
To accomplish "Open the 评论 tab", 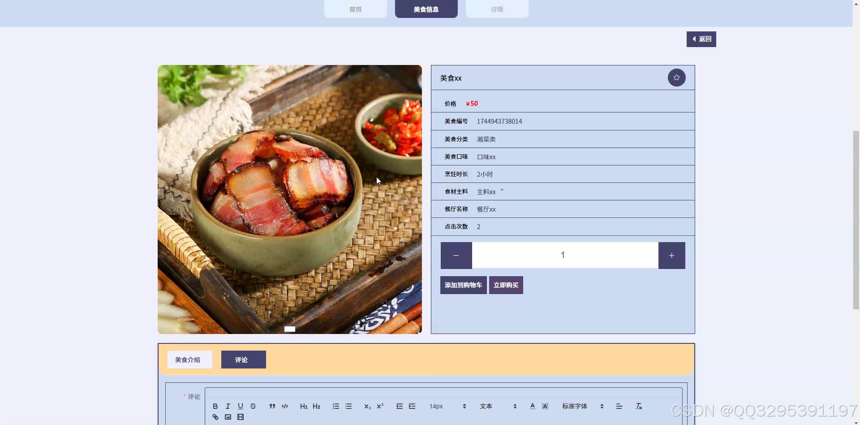I will coord(243,360).
